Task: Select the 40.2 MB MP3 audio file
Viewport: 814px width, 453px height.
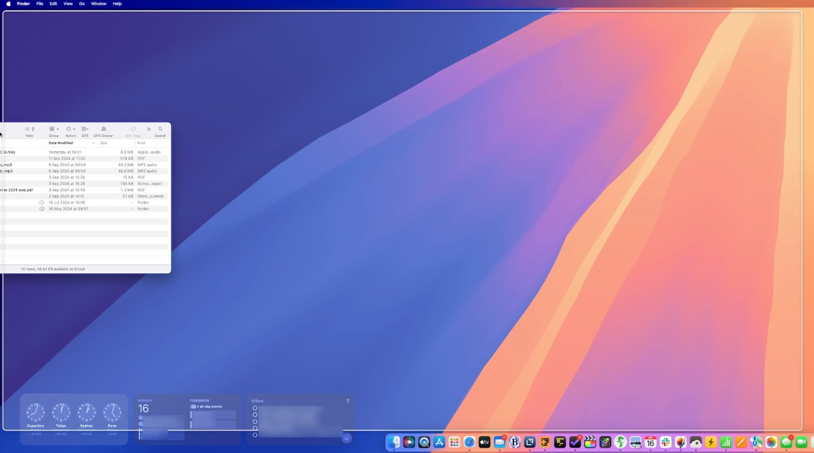Action: 85,165
